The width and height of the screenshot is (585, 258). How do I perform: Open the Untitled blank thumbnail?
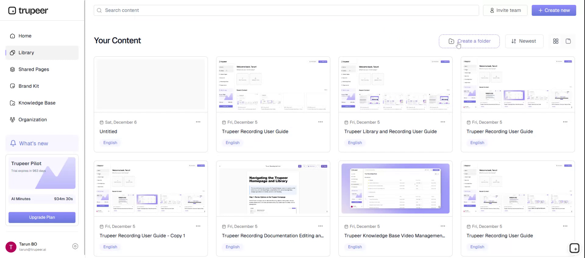[151, 84]
